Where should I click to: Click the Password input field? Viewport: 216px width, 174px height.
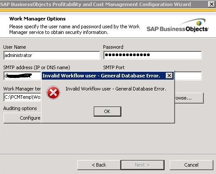153,55
